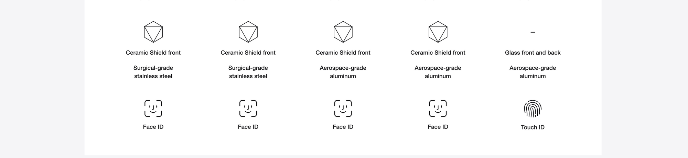Click the dash placeholder above Glass front and back
This screenshot has width=688, height=158.
533,32
